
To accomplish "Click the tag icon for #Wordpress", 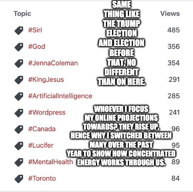I will 19,113.
